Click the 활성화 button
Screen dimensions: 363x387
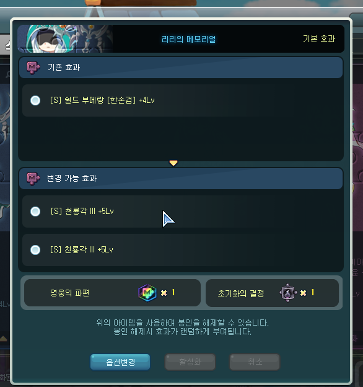190,362
